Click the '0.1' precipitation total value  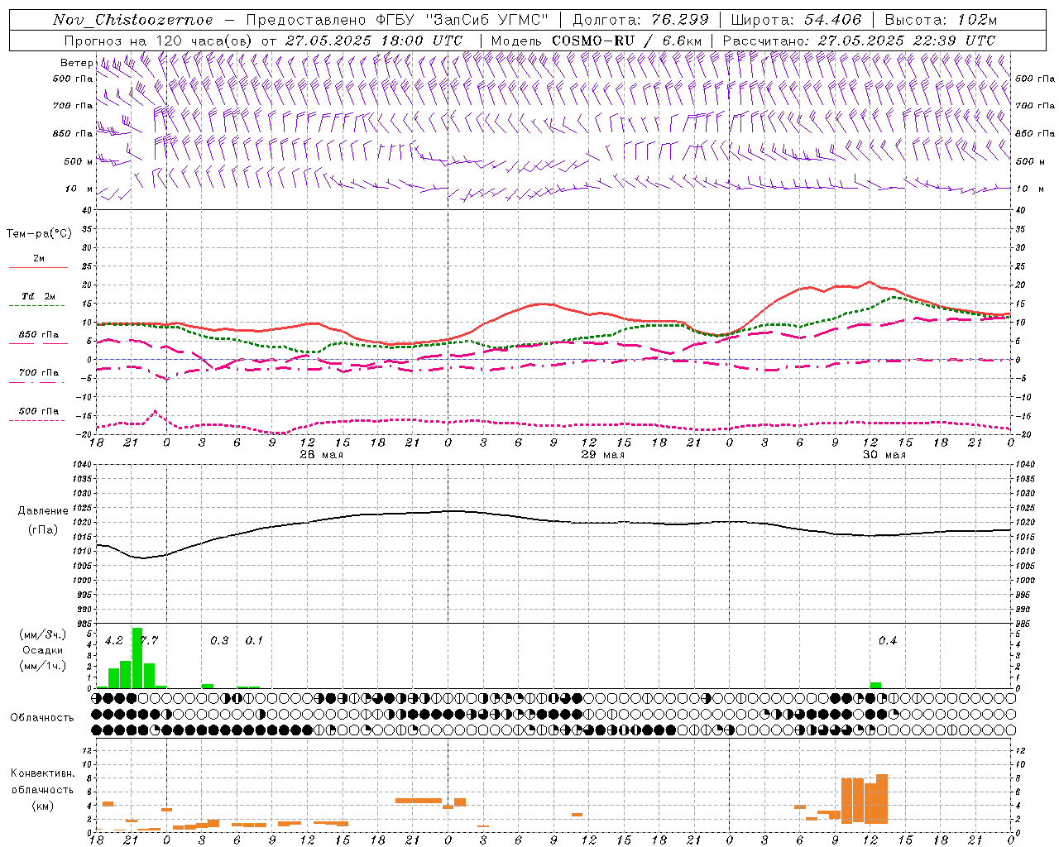254,641
